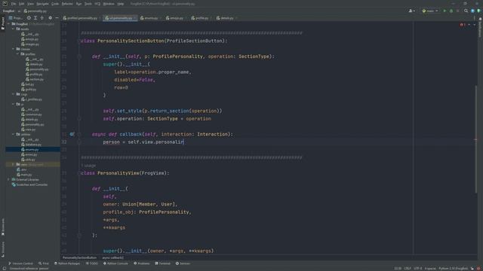
Task: Collapse the FrogBot project root
Action: point(9,23)
